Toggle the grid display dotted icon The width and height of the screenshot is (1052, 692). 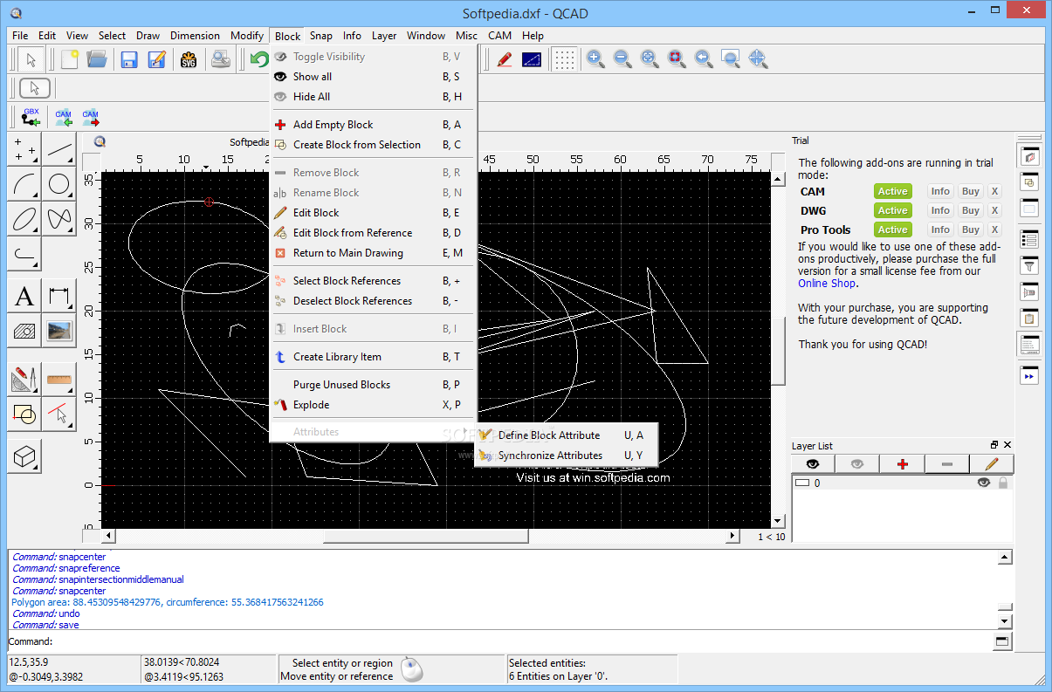[565, 59]
